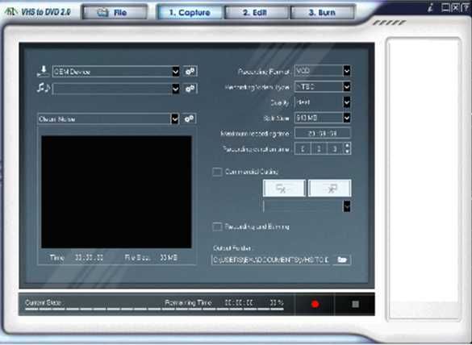This screenshot has height=345, width=472.
Task: Start recording with the red record button
Action: click(315, 304)
